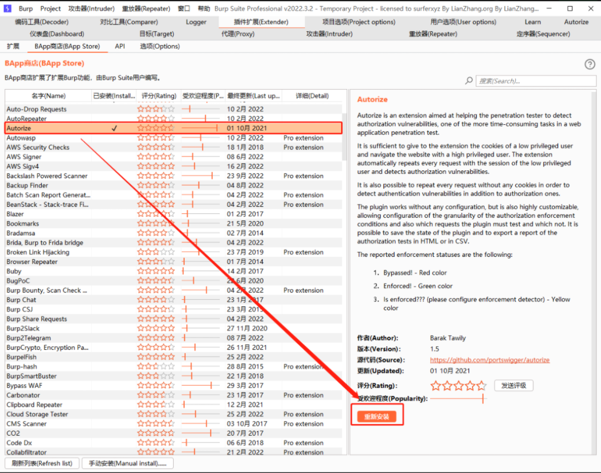Sort by the 已安装(Installed) column header

(114, 96)
